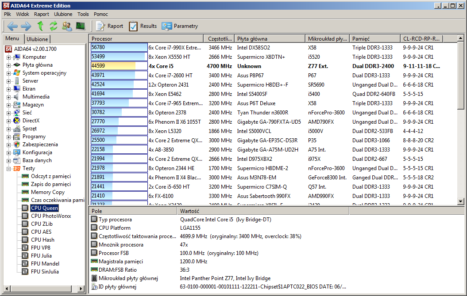Viewport: 467px width, 296px height.
Task: Select the Sprzęt tree item
Action: click(x=30, y=129)
